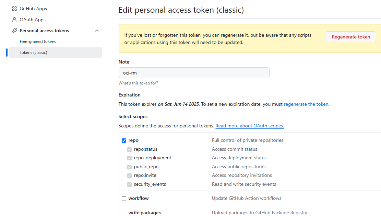This screenshot has height=216, width=381.
Task: Click the 'Select scopes' heading
Action: [133, 116]
